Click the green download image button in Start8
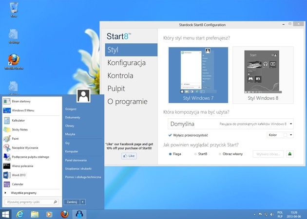Screen dimensions: 307x219 coord(290,154)
